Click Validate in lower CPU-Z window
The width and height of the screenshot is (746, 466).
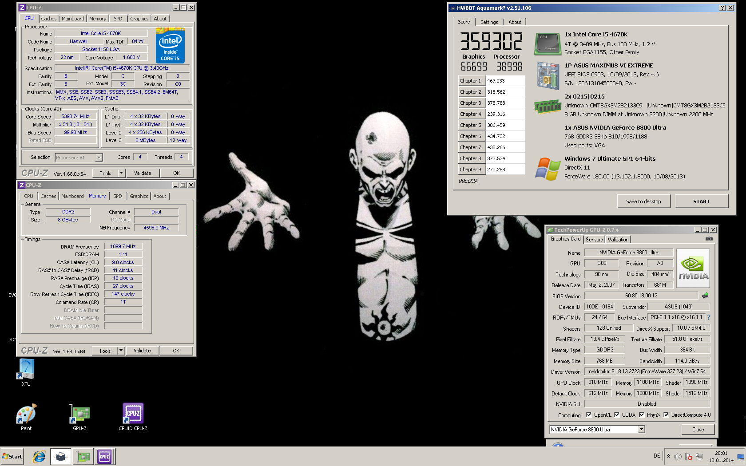tap(142, 351)
